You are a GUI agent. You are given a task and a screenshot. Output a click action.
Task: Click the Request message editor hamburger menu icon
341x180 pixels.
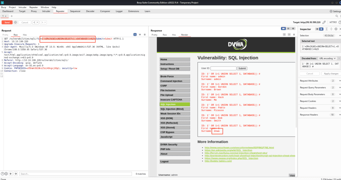(x=145, y=35)
